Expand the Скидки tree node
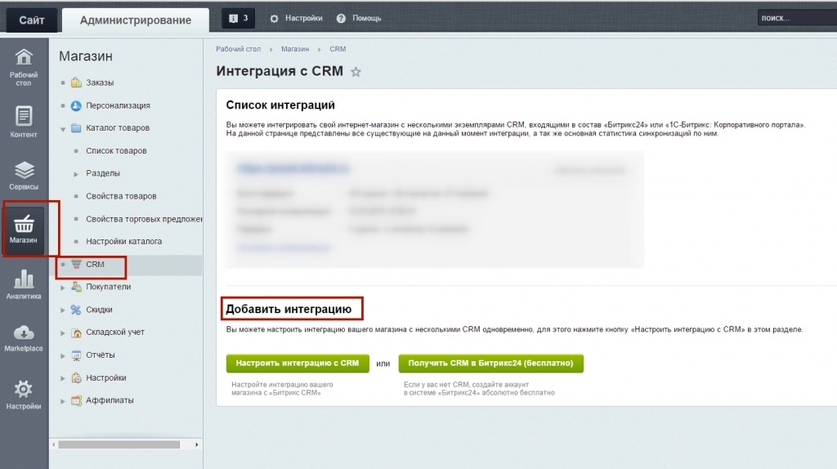Image resolution: width=837 pixels, height=469 pixels. pyautogui.click(x=63, y=310)
